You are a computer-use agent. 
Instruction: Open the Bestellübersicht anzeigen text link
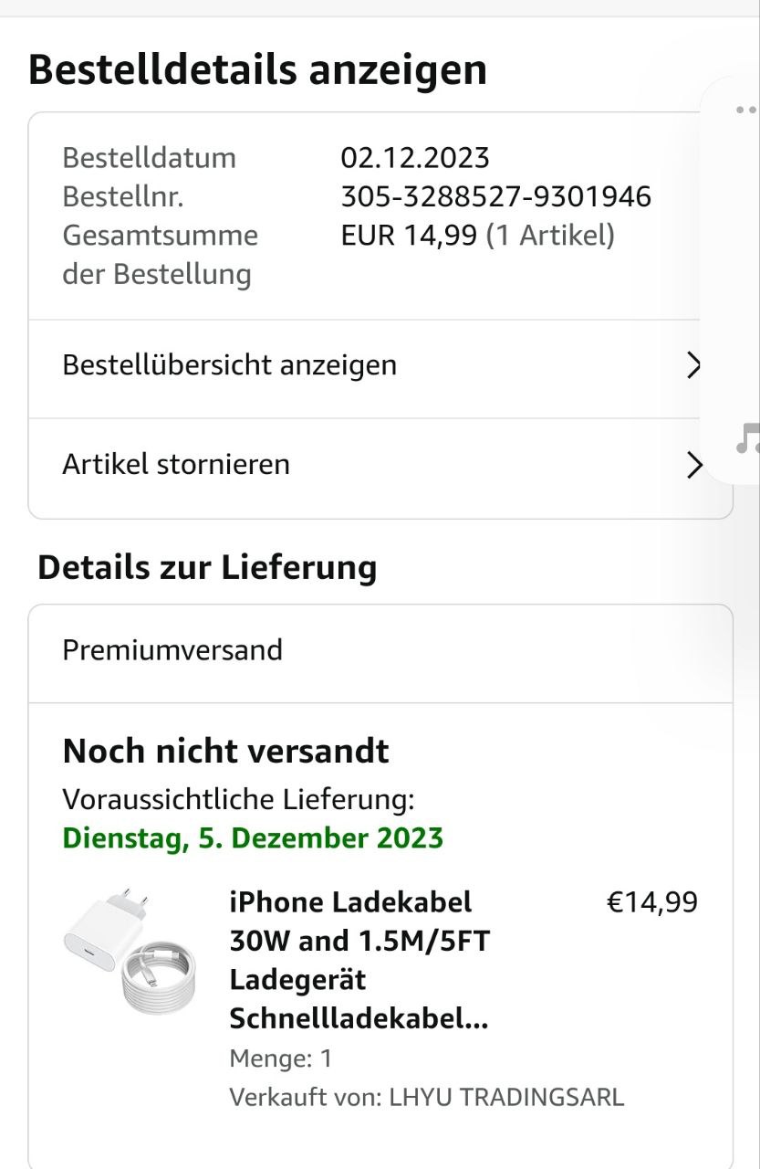pos(229,365)
